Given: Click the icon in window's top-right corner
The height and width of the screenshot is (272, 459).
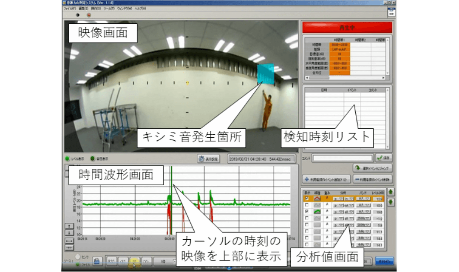Looking at the screenshot, I should click(391, 12).
